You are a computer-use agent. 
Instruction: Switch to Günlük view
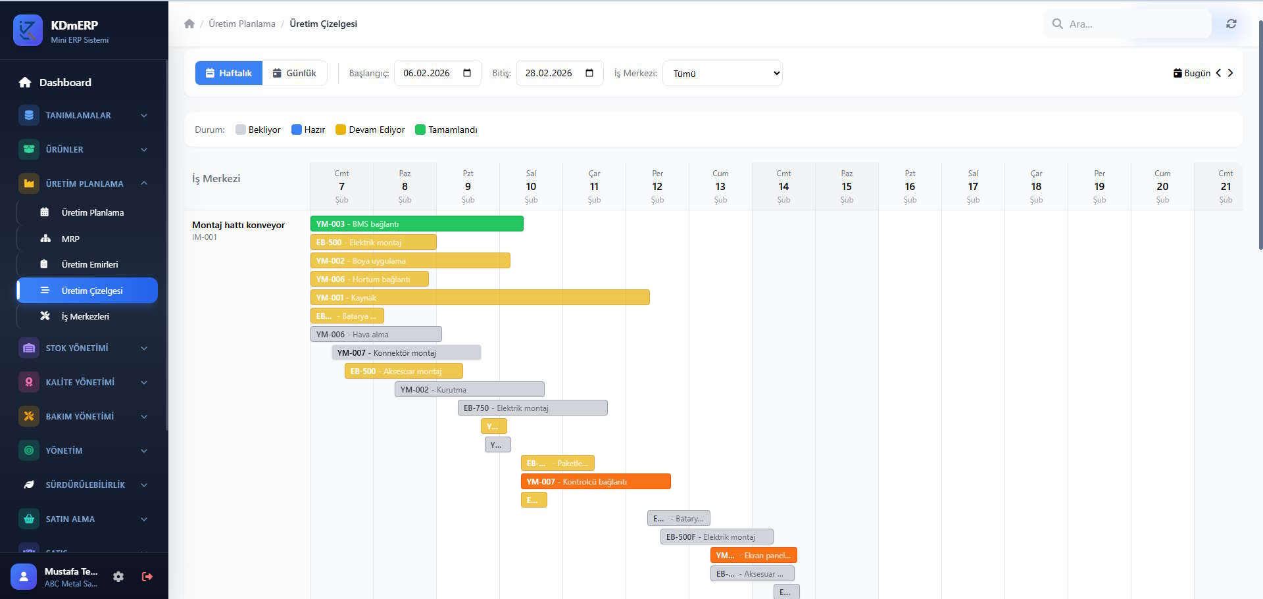click(x=295, y=73)
